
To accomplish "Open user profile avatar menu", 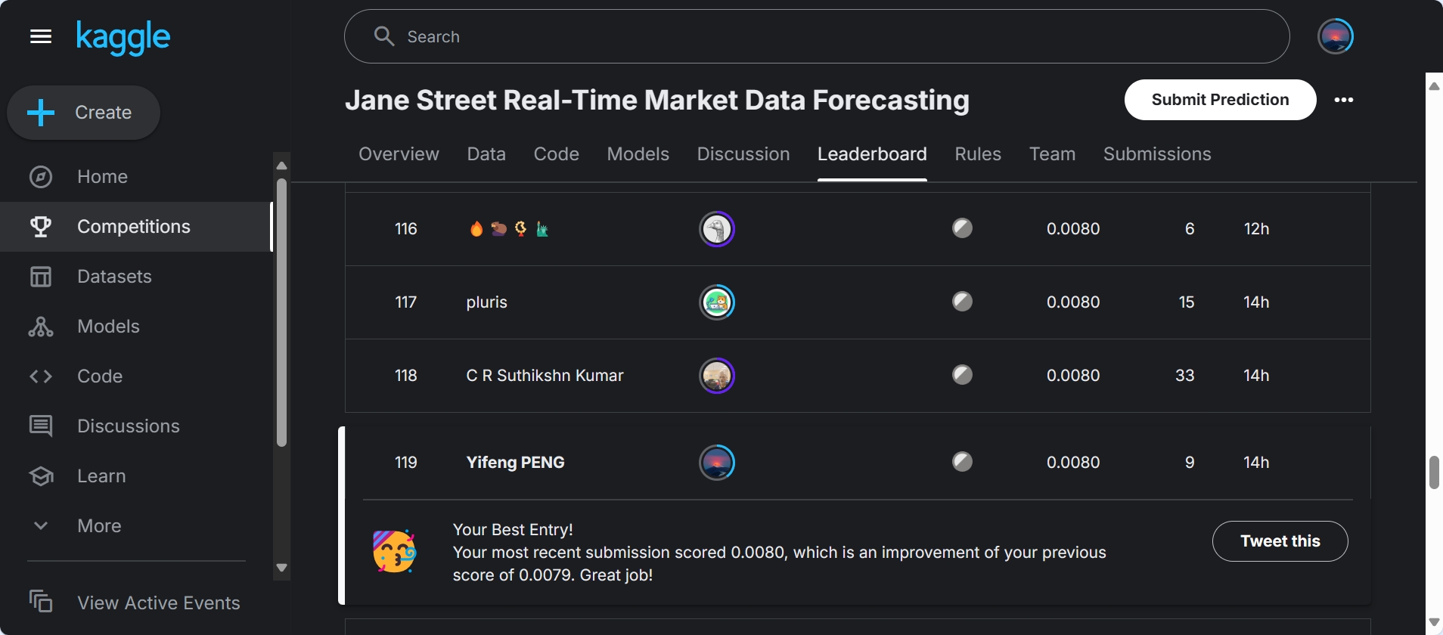I will coord(1335,36).
